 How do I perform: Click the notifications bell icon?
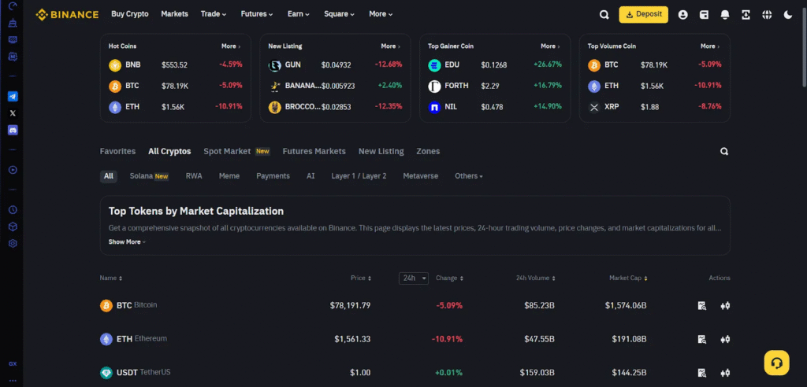[724, 14]
